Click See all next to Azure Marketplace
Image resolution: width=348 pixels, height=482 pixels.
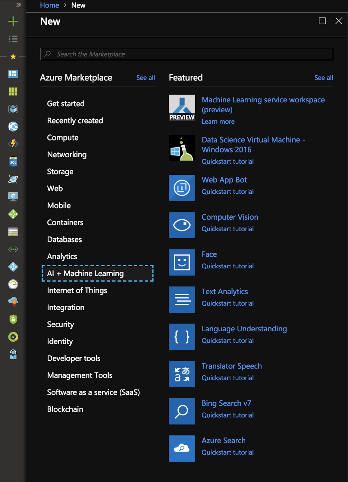tap(146, 78)
